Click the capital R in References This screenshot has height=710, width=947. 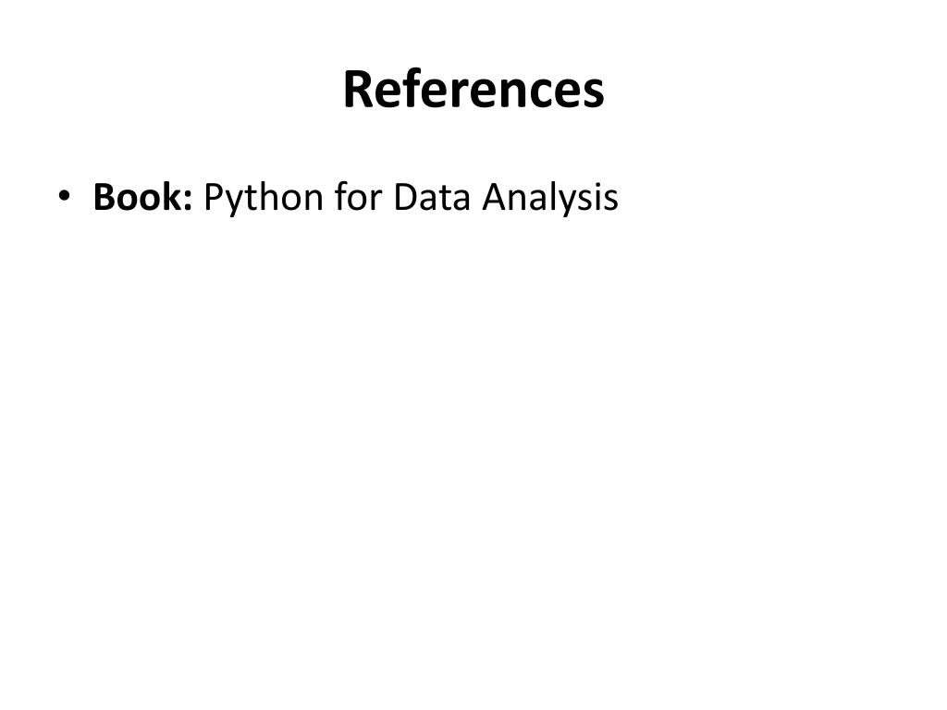[358, 90]
